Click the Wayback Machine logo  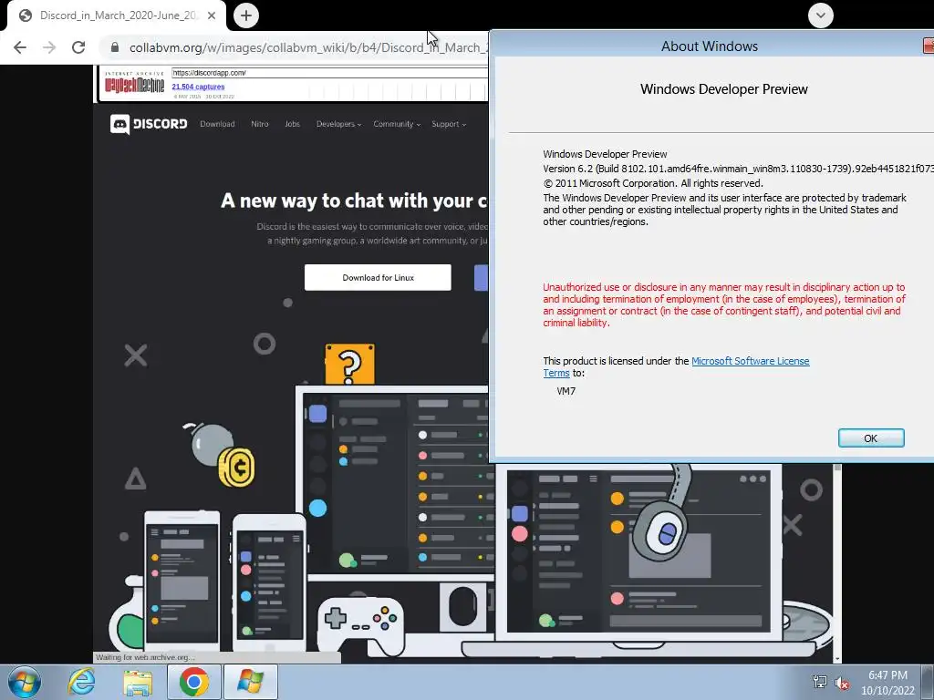pyautogui.click(x=135, y=83)
